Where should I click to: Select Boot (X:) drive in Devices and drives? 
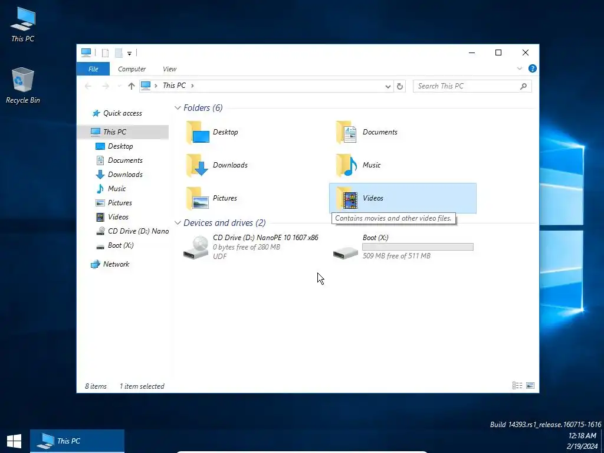point(403,247)
